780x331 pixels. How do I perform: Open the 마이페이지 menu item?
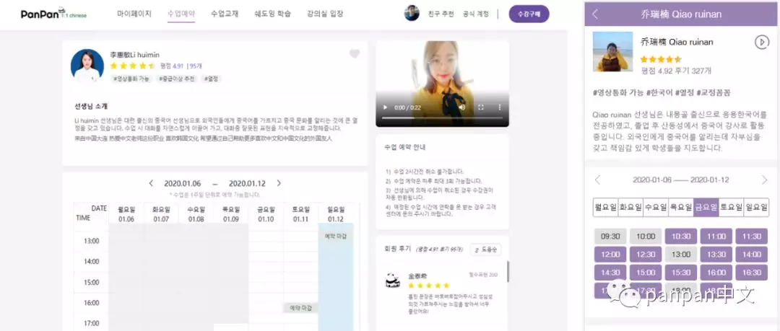tap(134, 14)
